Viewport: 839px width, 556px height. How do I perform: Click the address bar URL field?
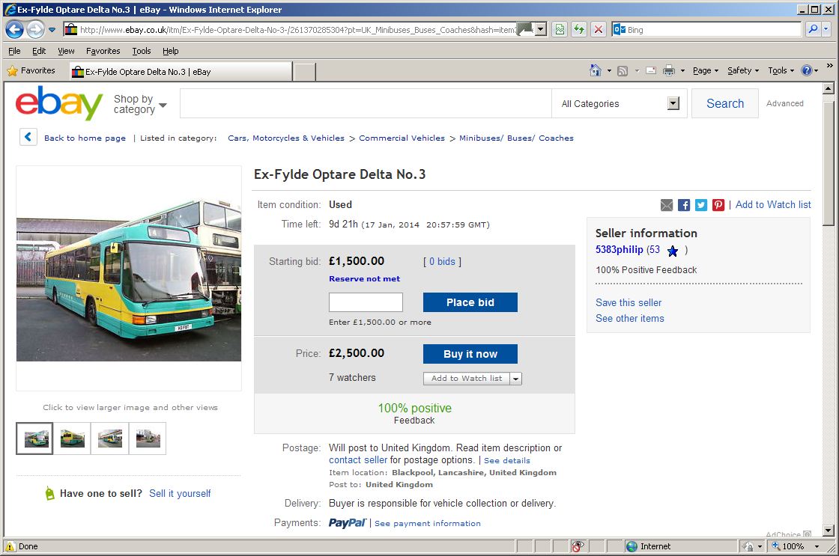click(x=297, y=30)
